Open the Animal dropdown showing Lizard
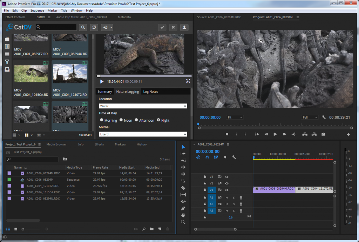The height and width of the screenshot is (242, 359). (x=143, y=134)
